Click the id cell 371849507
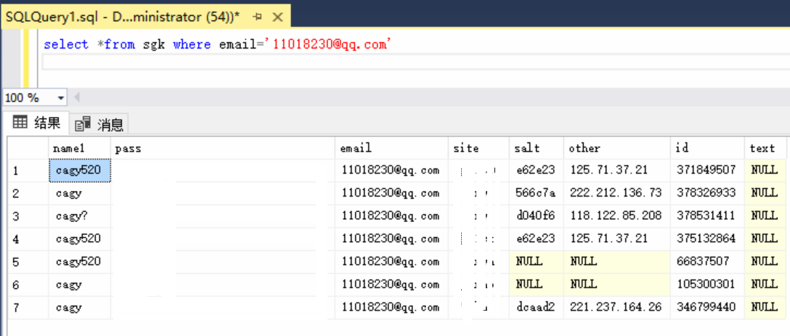 point(708,171)
